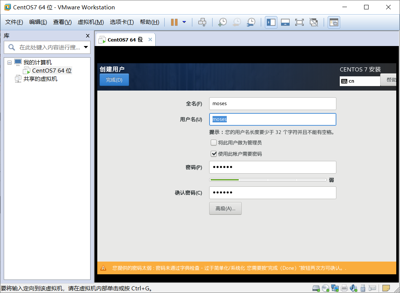Click the username length hint text
Screen dimensions: 400x293
[272, 132]
